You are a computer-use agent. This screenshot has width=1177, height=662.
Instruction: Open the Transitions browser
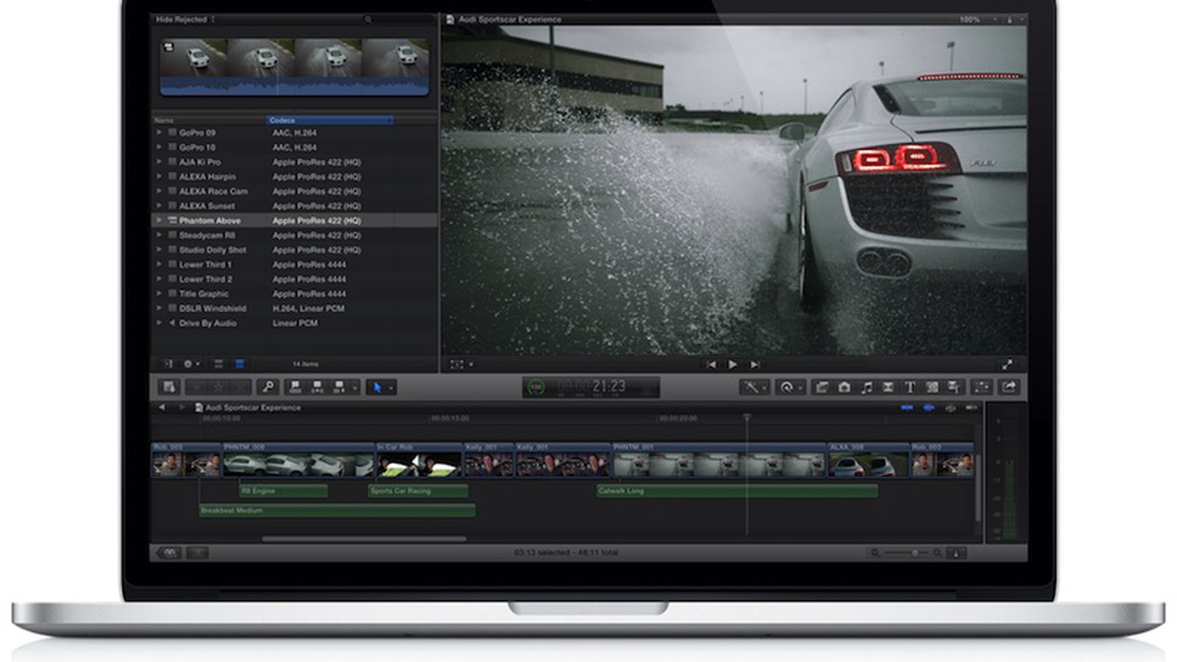pyautogui.click(x=888, y=387)
